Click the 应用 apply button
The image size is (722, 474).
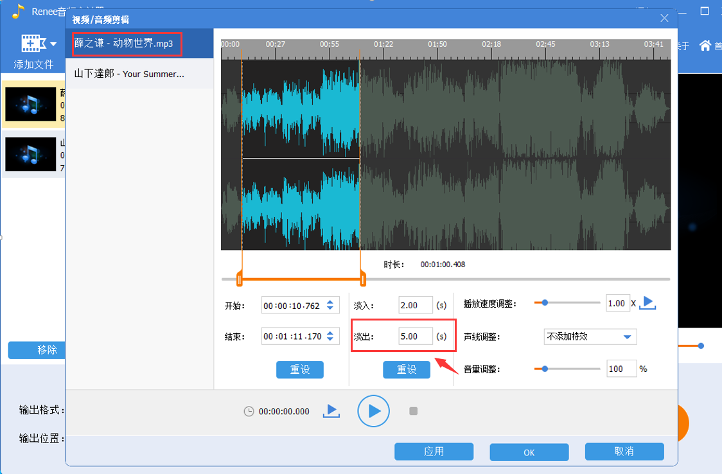[x=434, y=452]
